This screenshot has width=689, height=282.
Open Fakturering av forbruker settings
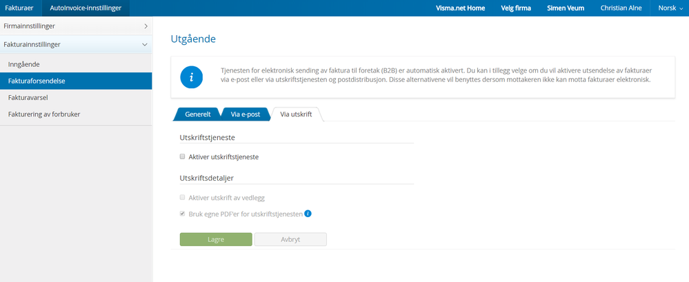click(44, 114)
